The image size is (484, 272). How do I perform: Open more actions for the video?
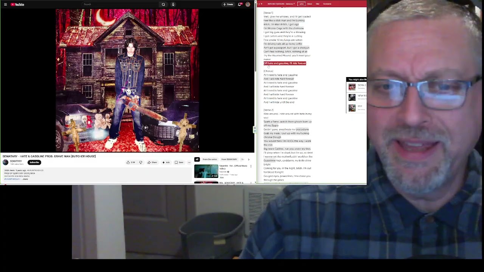(x=189, y=162)
